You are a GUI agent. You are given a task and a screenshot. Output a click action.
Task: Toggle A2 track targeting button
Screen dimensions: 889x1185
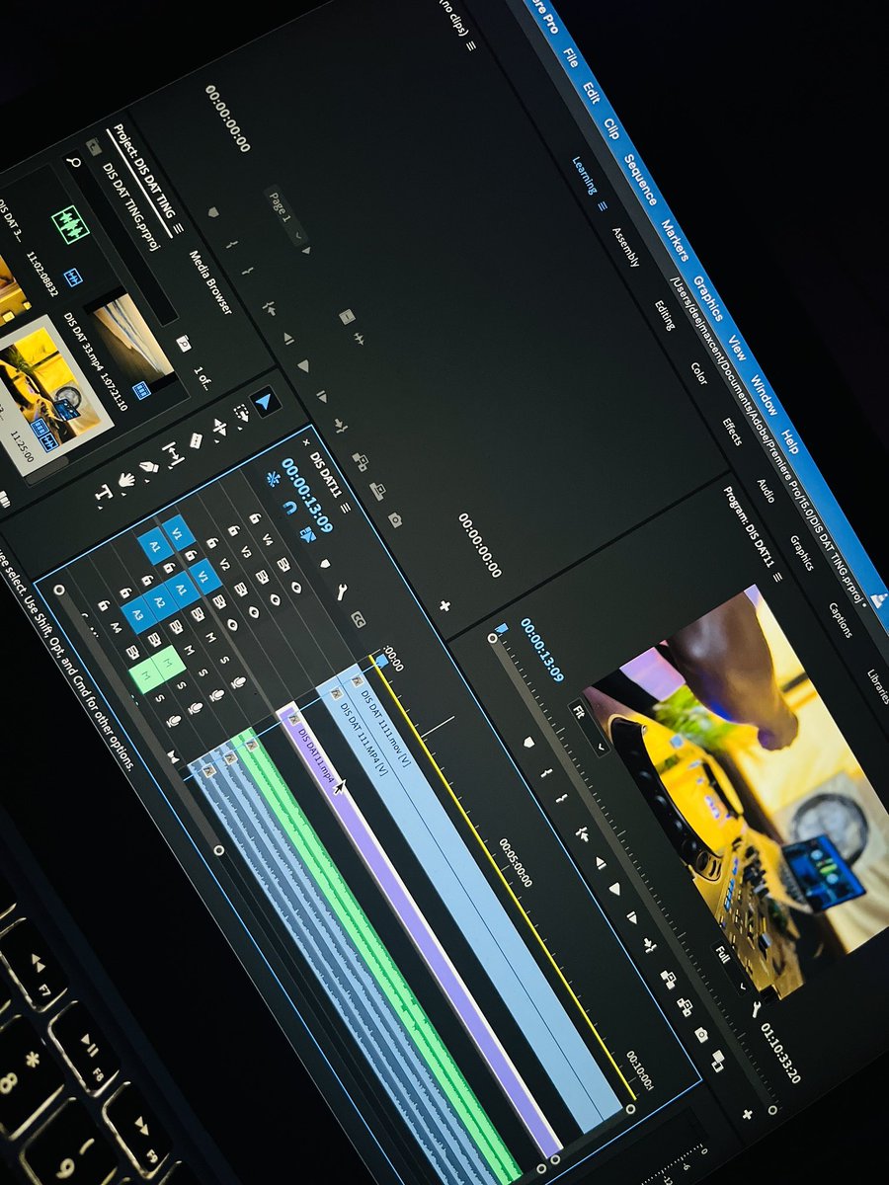(162, 601)
